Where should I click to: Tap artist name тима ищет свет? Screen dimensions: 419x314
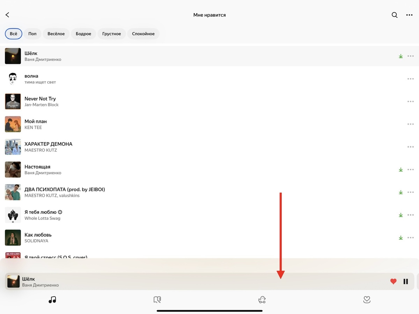tap(40, 82)
